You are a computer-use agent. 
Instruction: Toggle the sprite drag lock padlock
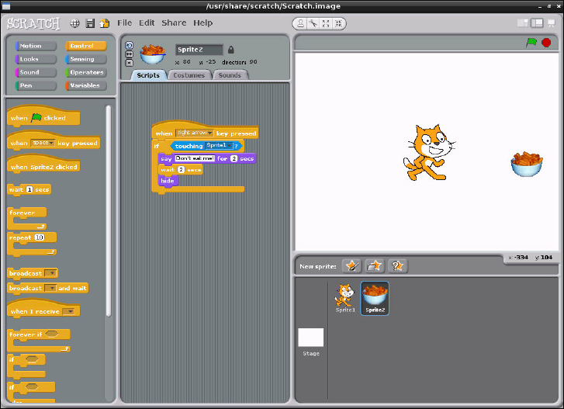[230, 50]
